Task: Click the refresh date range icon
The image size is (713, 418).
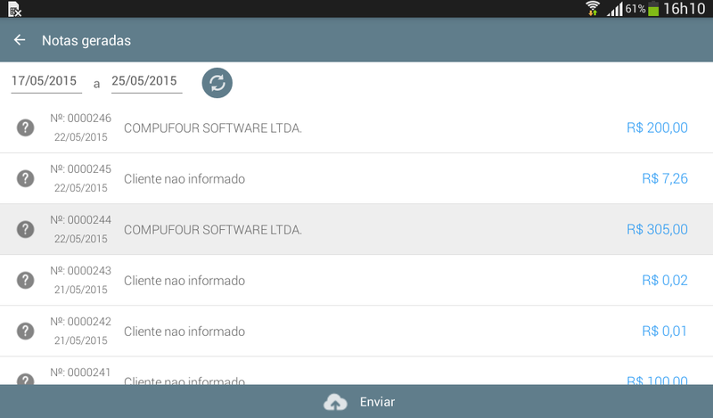Action: (217, 83)
